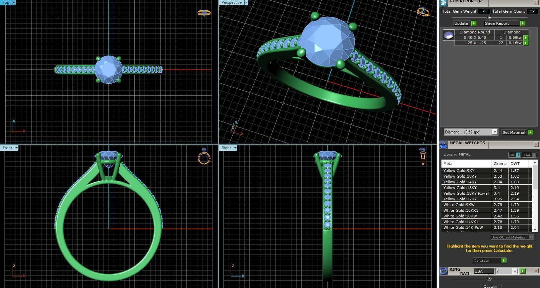Click green apply arrow beside ring size 7
Viewport: 540px width, 288px height.
point(523,271)
